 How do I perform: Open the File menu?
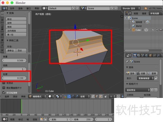pyautogui.click(x=12, y=8)
